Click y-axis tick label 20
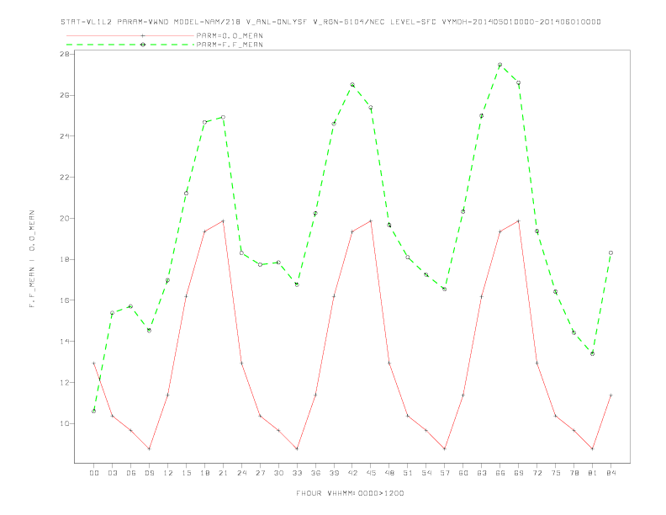 point(65,219)
